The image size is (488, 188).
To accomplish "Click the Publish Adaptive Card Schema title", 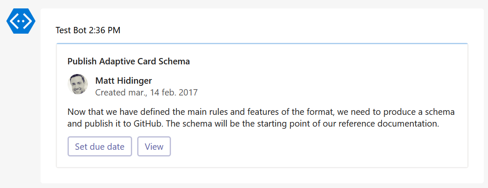I will pos(129,61).
